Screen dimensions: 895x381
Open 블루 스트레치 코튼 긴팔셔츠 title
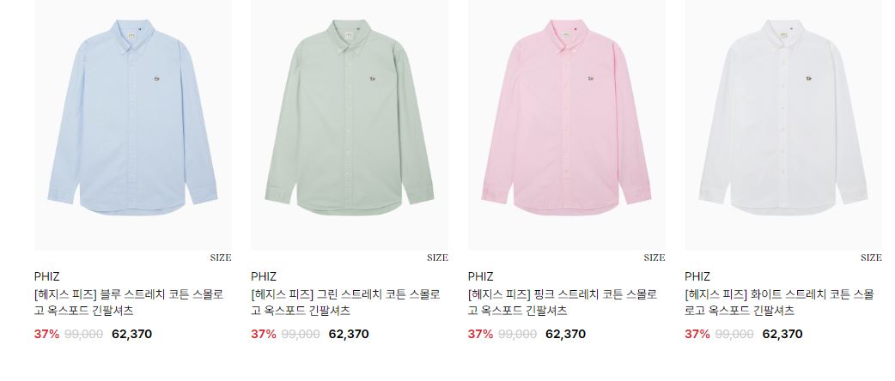[x=129, y=303]
